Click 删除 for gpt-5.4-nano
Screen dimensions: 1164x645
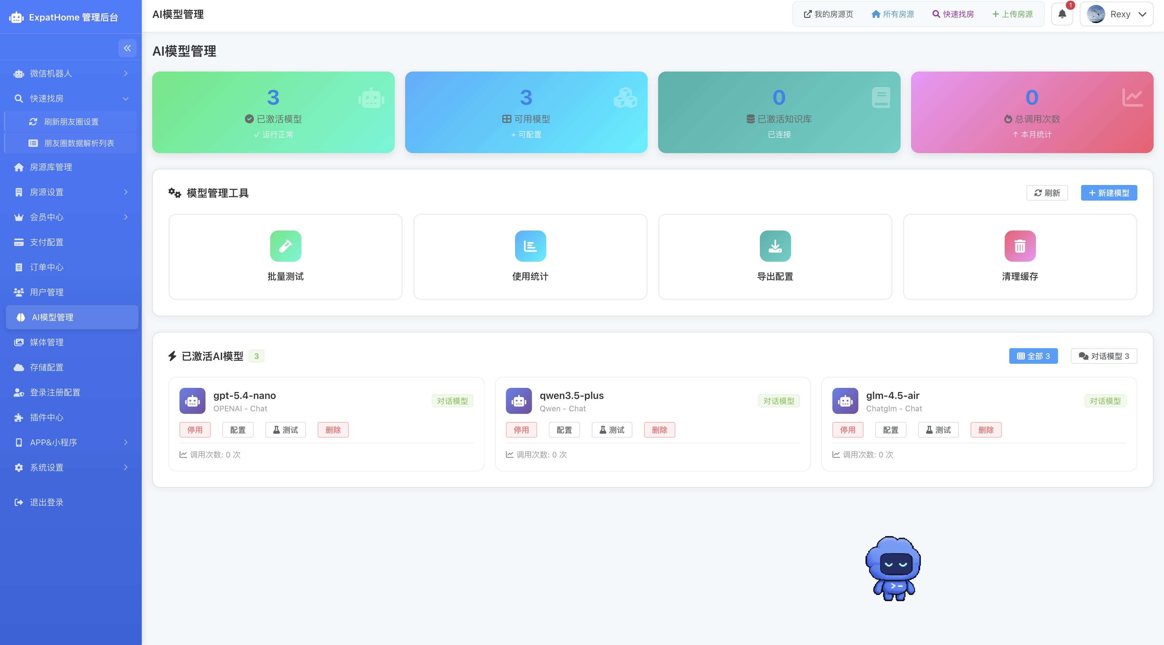(333, 429)
